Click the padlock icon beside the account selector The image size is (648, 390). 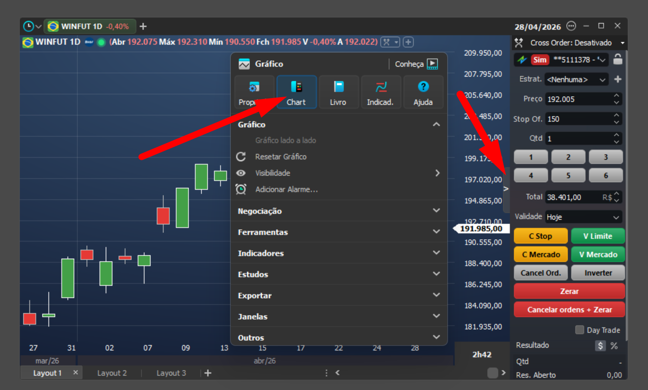tap(618, 59)
